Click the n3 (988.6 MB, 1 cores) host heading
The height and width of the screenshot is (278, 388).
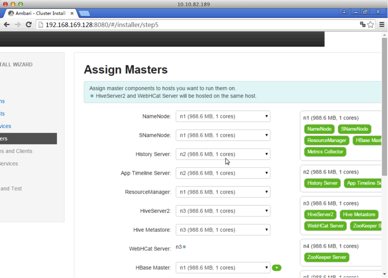(x=331, y=203)
